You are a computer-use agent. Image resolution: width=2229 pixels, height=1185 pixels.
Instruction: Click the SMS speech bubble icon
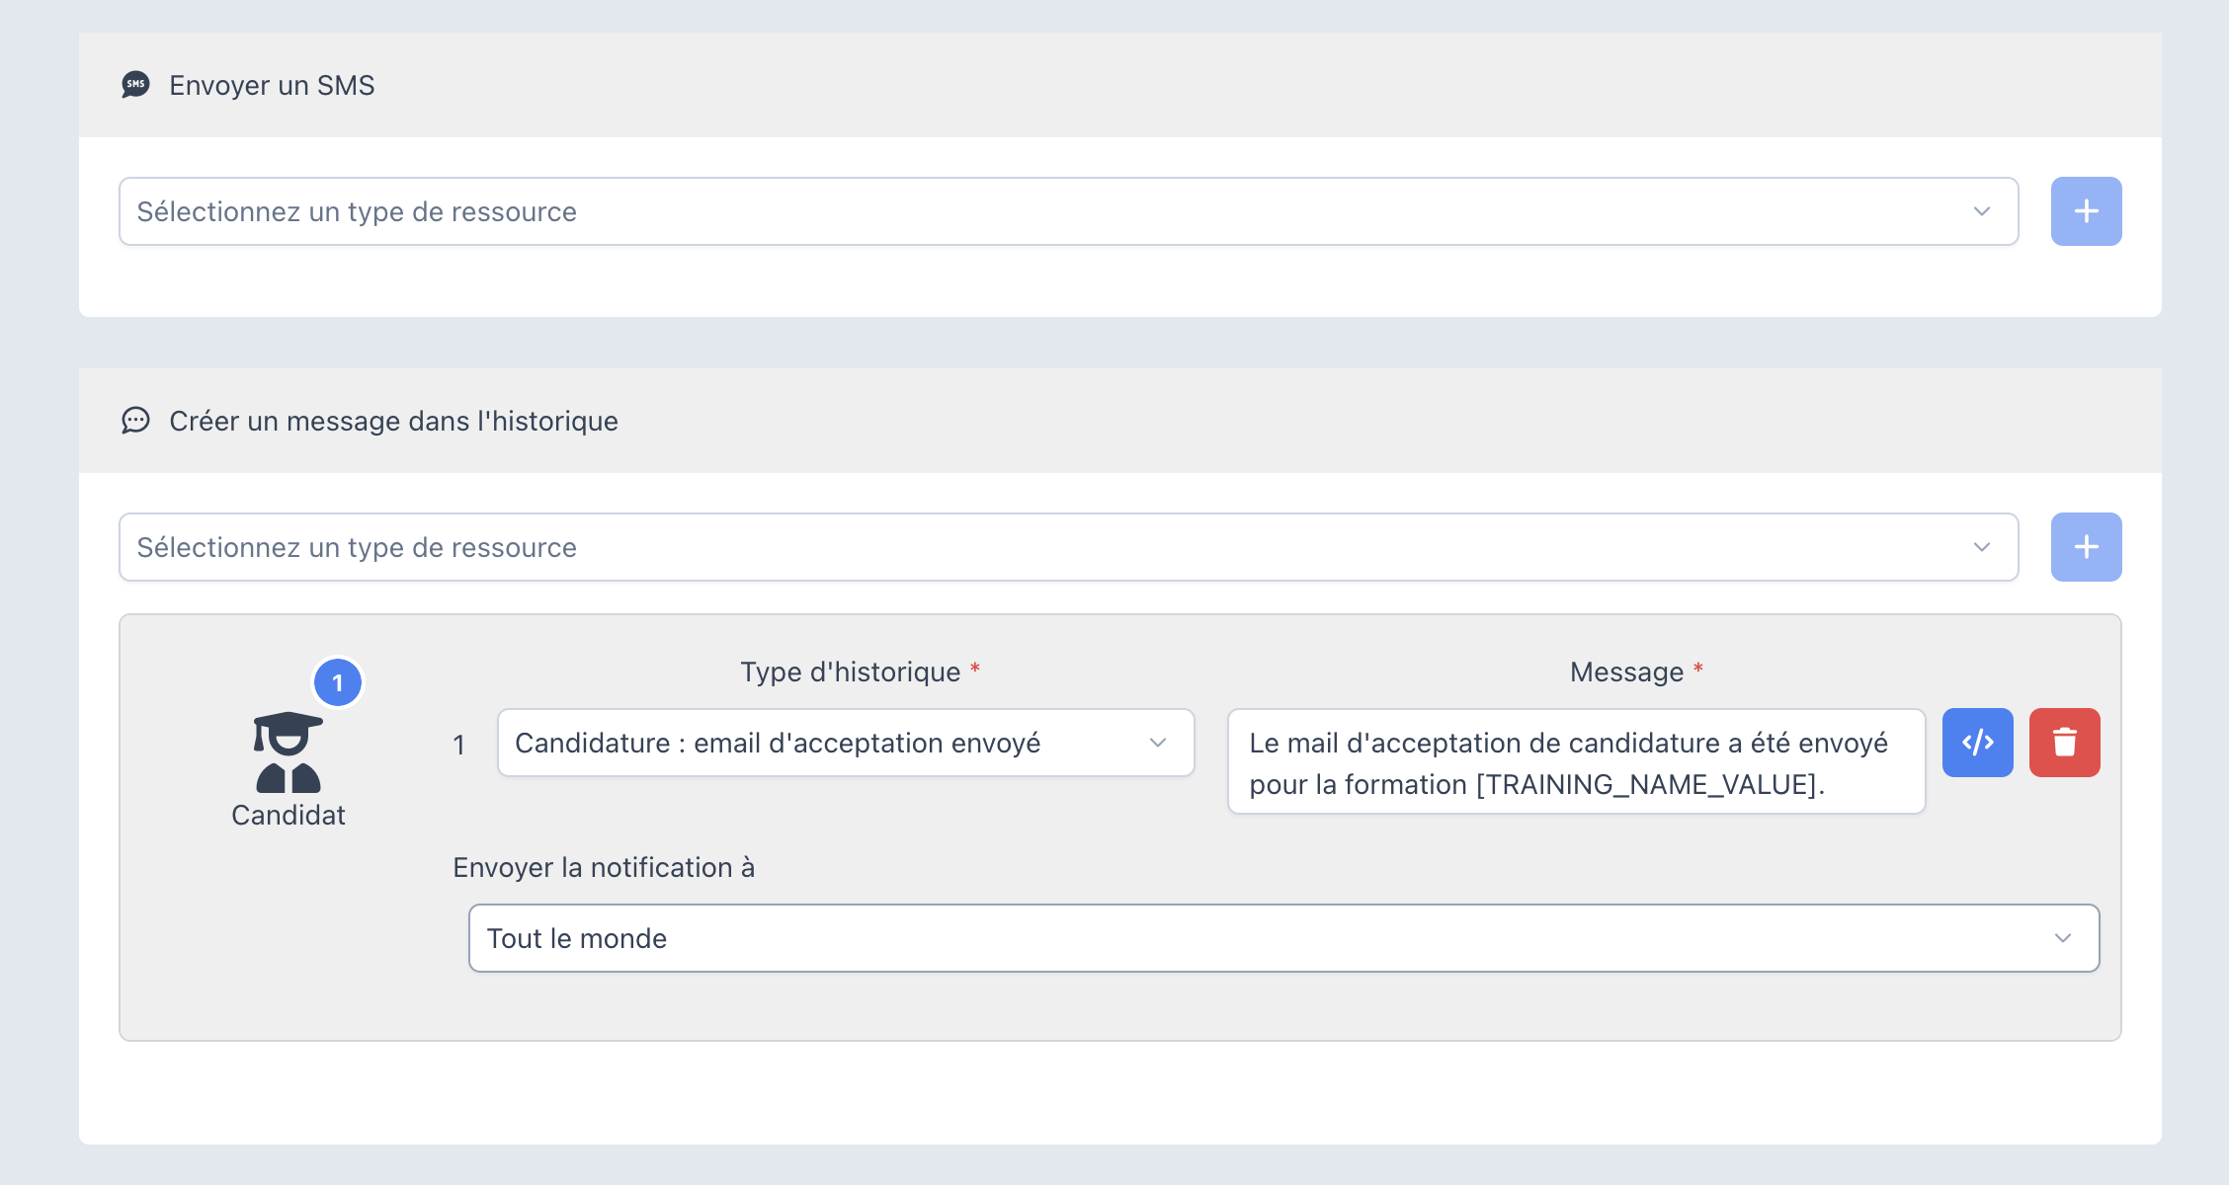135,85
